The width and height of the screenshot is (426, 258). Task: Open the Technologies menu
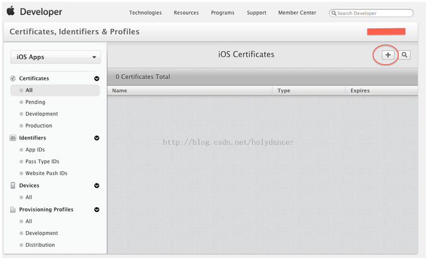(145, 13)
